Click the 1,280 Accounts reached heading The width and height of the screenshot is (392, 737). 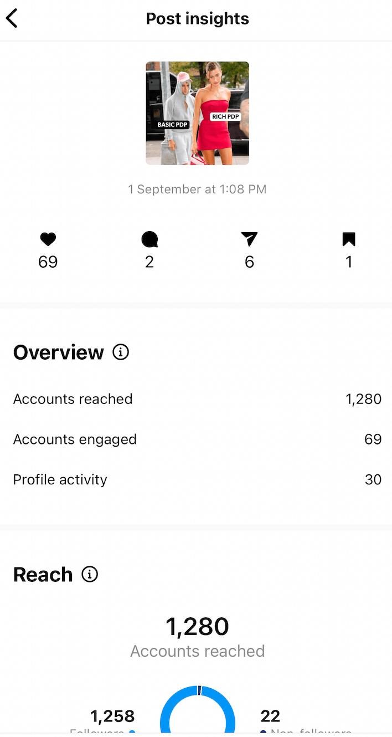197,626
